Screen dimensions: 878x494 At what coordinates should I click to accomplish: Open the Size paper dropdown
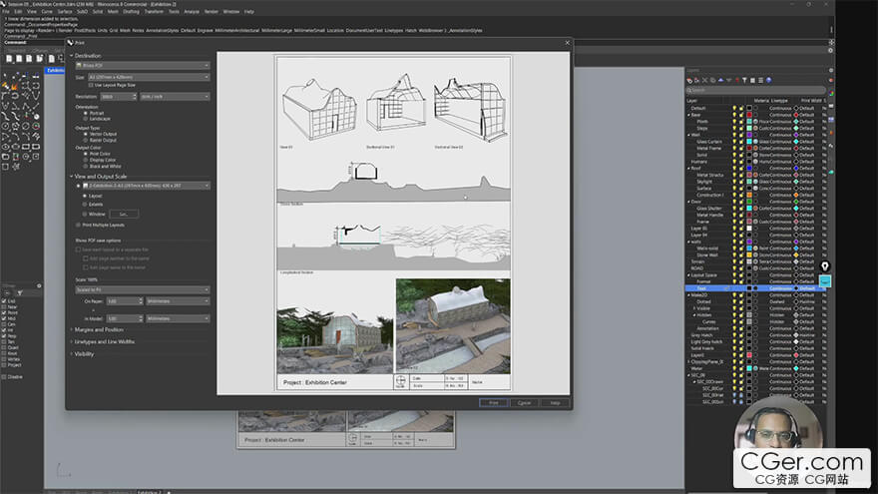[x=148, y=76]
